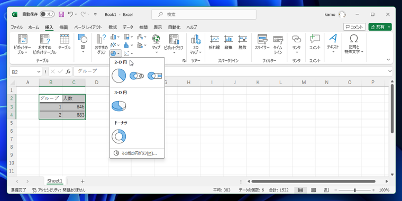
Task: Open the File (ファイル) tab
Action: [16, 27]
